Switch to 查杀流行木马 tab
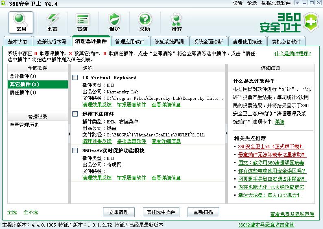 coord(52,41)
